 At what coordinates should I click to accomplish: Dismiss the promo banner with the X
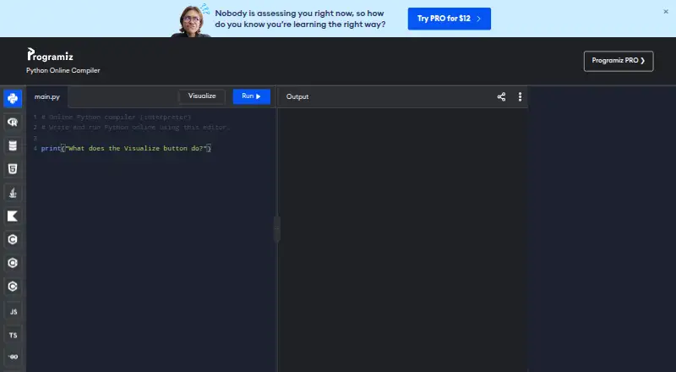click(x=666, y=12)
